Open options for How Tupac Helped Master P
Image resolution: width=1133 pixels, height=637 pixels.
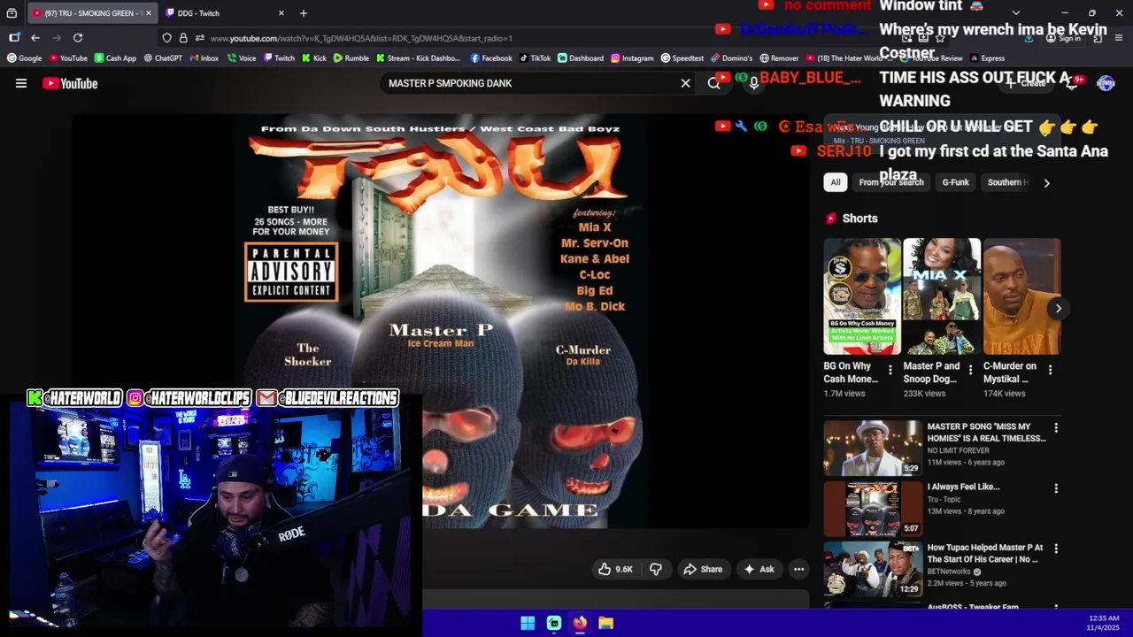pyautogui.click(x=1055, y=549)
